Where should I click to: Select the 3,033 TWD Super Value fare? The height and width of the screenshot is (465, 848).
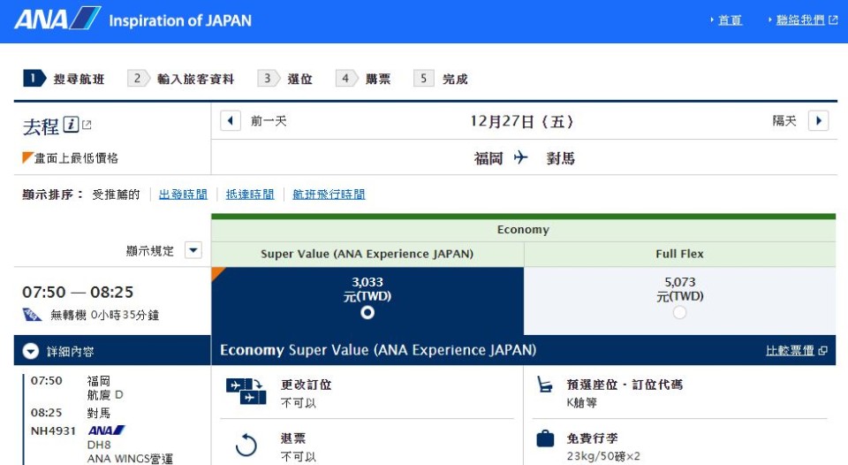click(x=367, y=312)
